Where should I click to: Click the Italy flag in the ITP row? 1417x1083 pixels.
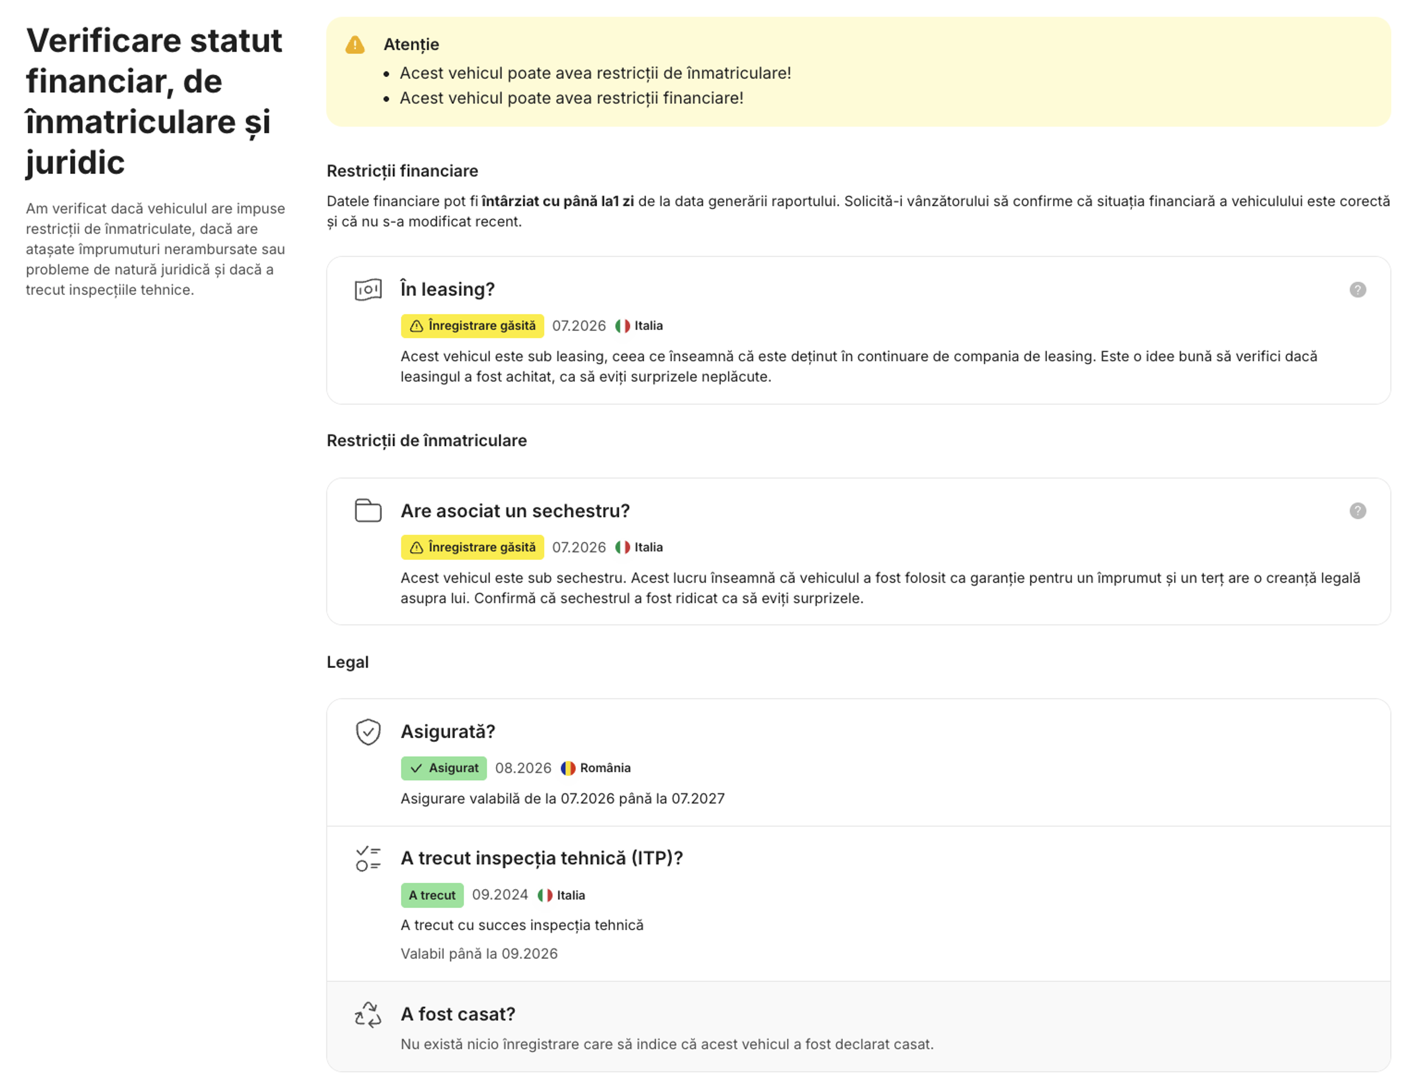pos(544,895)
